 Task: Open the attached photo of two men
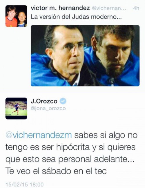(85, 56)
